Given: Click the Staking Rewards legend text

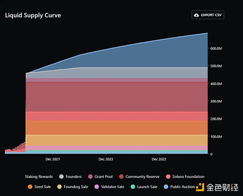Looking at the screenshot, I should [40, 177].
